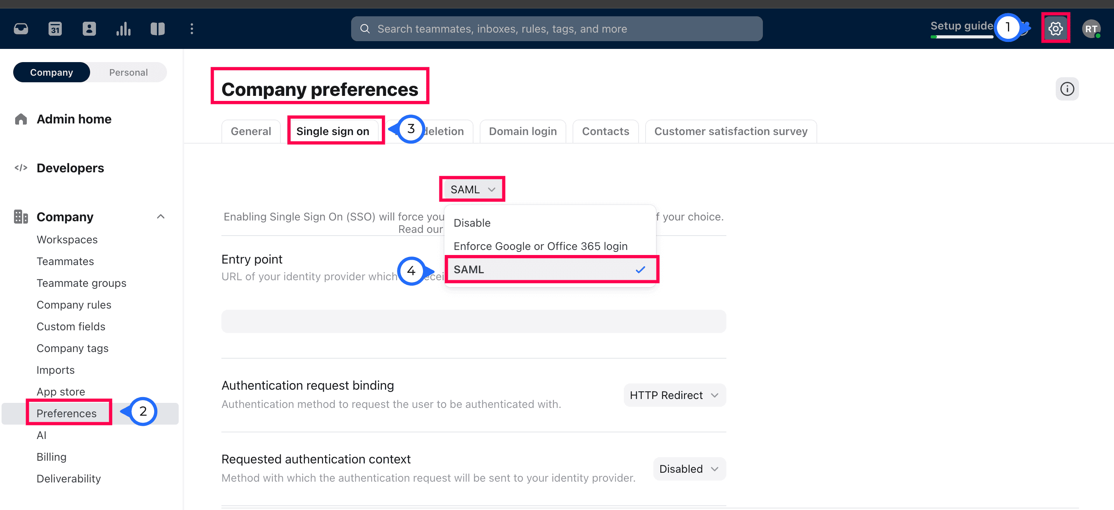Click the Setup guide progress bar

962,37
